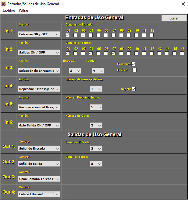Expand In 1 Acción dropdown Entradas ON / OFF
Screen dimensions: 188x200
[x=39, y=34]
